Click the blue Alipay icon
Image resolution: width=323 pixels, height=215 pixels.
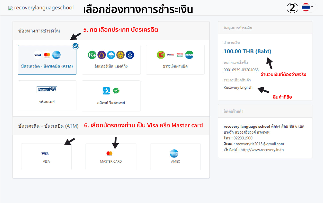point(106,91)
